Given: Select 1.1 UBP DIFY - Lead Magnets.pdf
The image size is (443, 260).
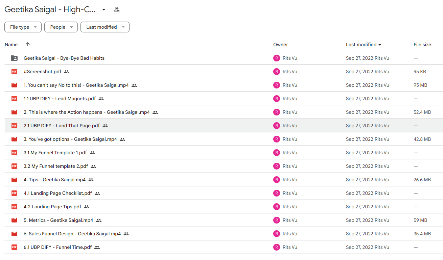Looking at the screenshot, I should (x=60, y=99).
